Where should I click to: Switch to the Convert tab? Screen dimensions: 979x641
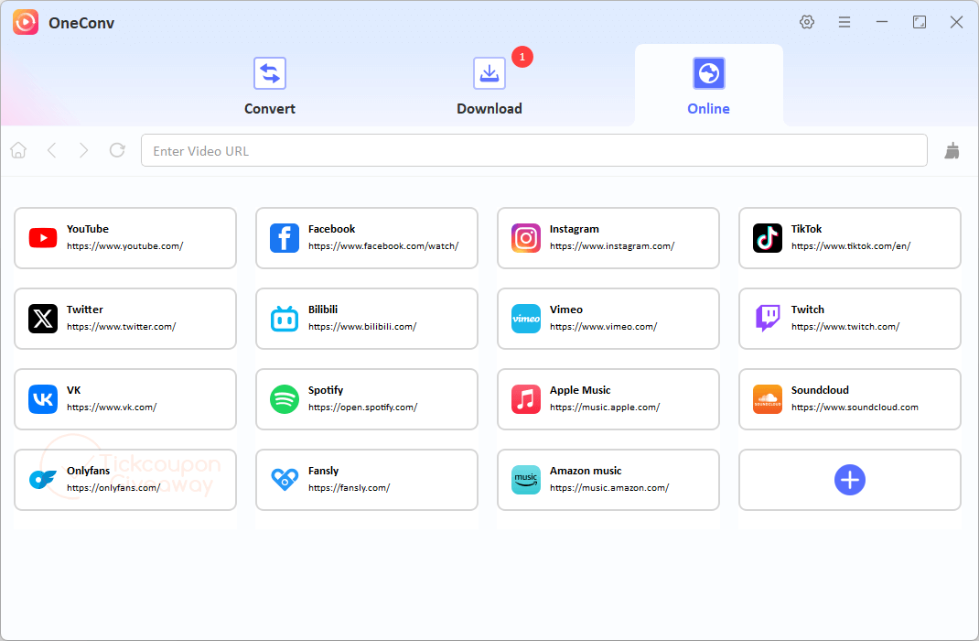pyautogui.click(x=270, y=86)
